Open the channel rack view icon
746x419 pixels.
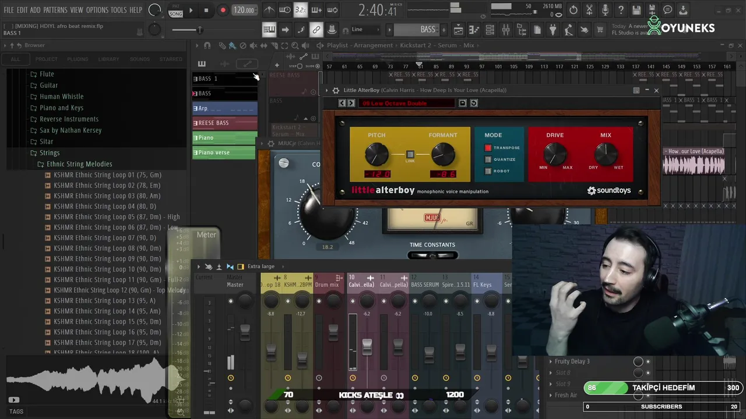pos(490,30)
